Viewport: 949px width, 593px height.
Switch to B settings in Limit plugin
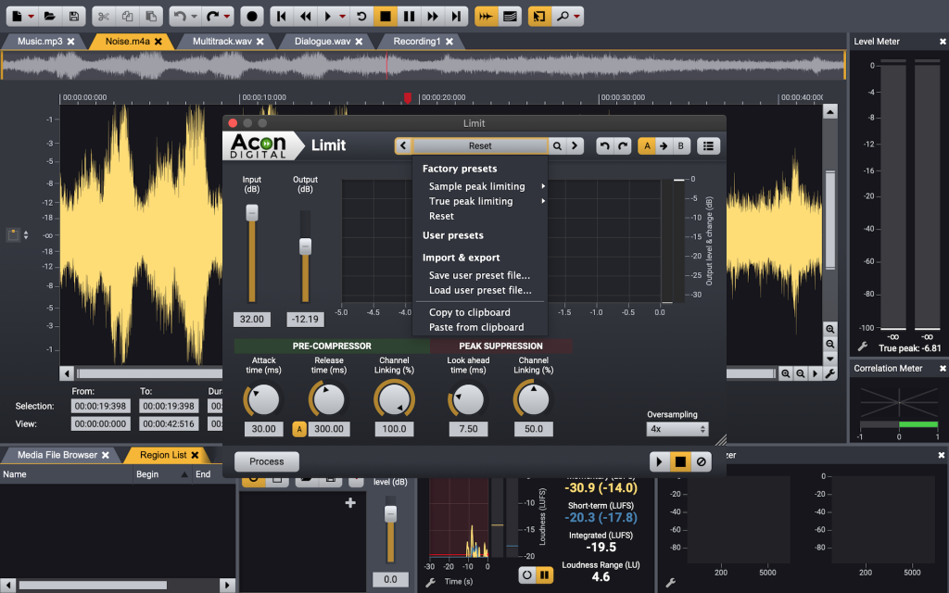tap(681, 145)
